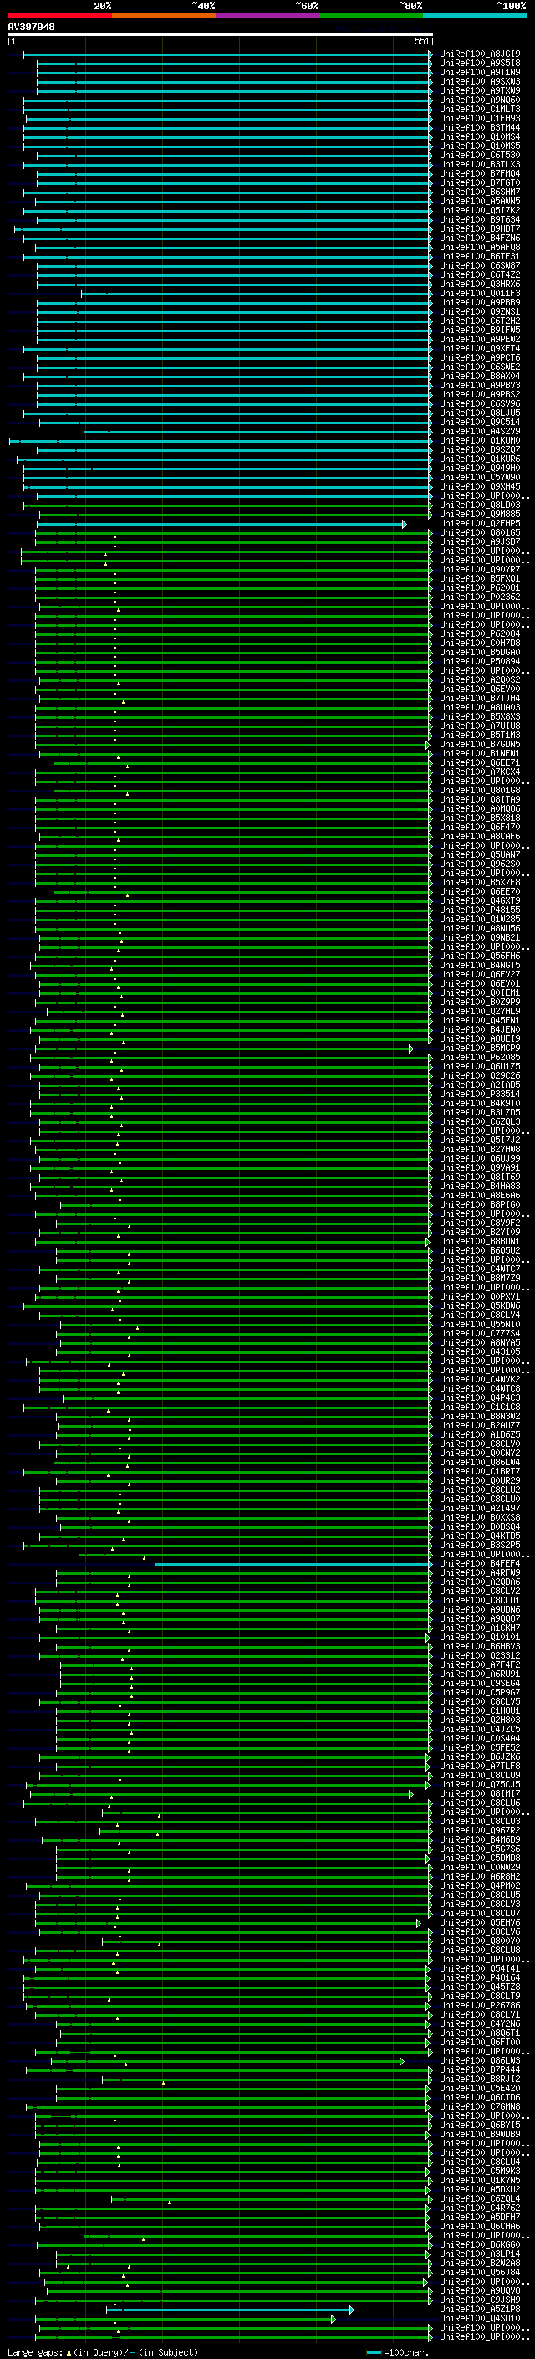The width and height of the screenshot is (535, 2359).
Task: Open hit UniRef100_B7FMQ4
Action: [x=480, y=173]
